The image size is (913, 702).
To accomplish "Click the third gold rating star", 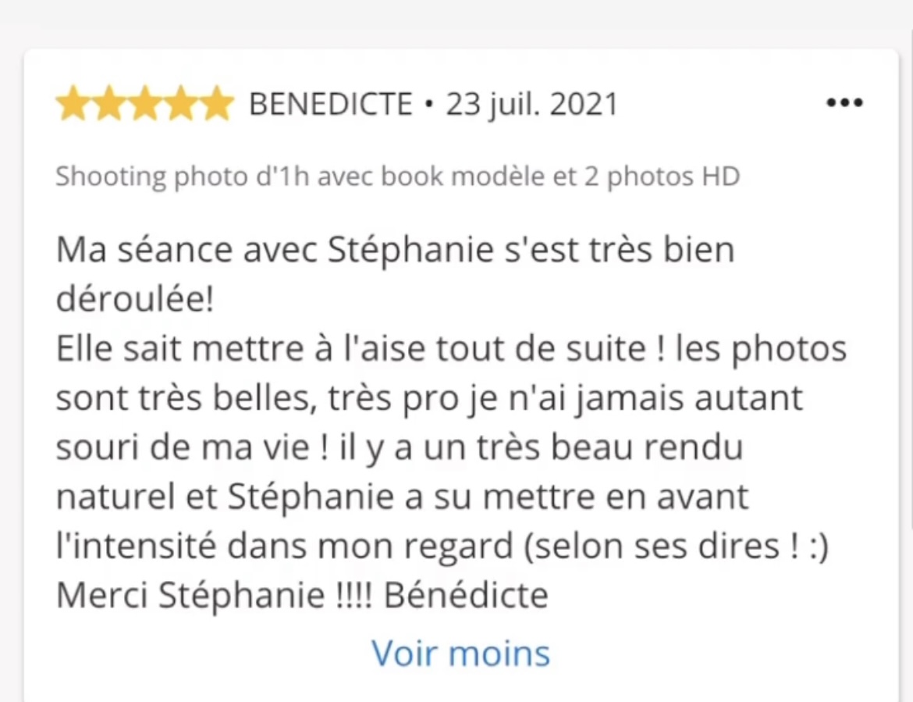I will (x=145, y=104).
